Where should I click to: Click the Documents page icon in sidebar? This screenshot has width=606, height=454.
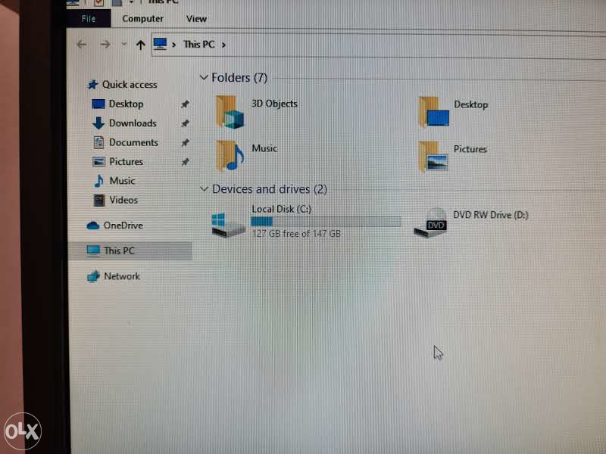99,142
